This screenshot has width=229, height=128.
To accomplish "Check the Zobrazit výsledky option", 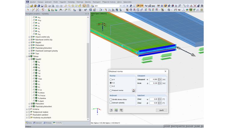I will [x=111, y=103].
